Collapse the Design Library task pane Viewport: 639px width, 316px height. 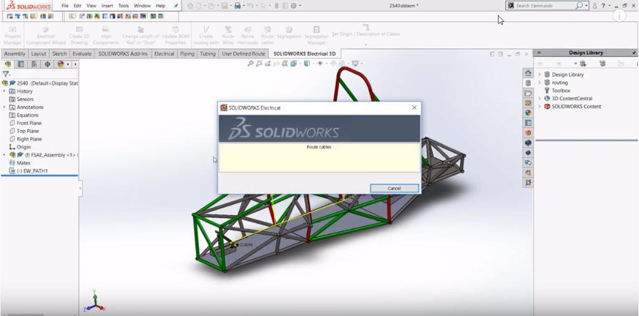pos(539,52)
